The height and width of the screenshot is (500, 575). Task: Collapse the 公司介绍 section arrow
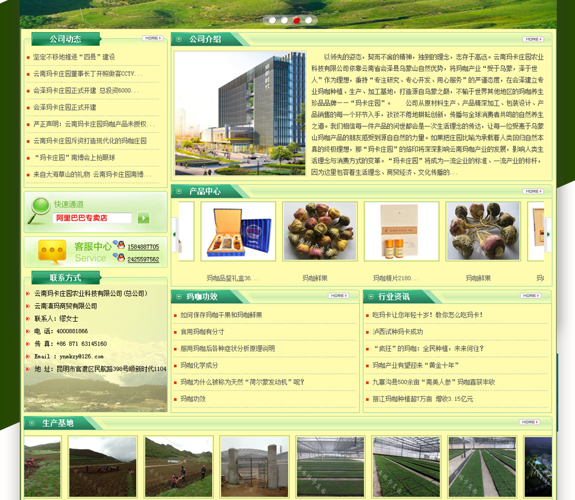[x=179, y=39]
